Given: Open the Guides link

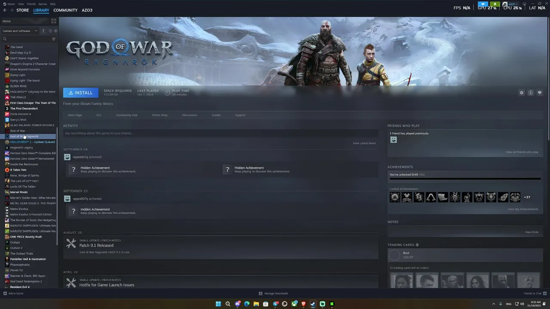Looking at the screenshot, I should [x=216, y=115].
